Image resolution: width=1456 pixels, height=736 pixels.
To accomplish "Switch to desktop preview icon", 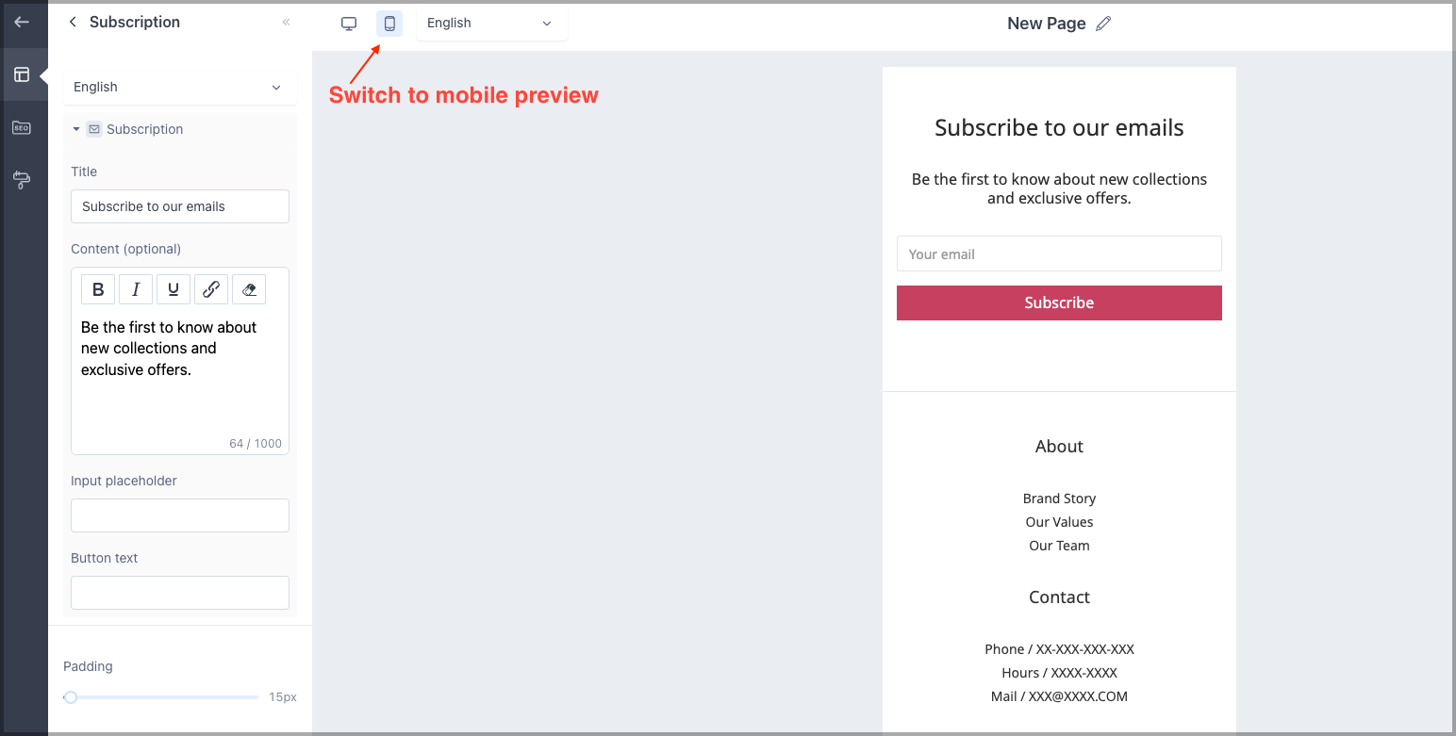I will [349, 24].
